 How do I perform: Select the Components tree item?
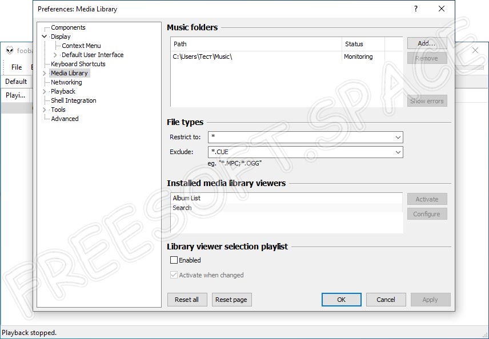(x=68, y=27)
